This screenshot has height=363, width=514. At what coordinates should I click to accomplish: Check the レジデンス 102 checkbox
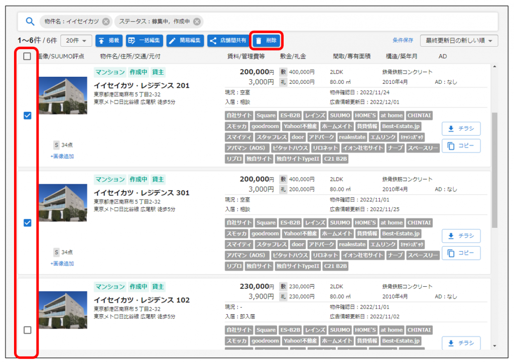pos(28,330)
